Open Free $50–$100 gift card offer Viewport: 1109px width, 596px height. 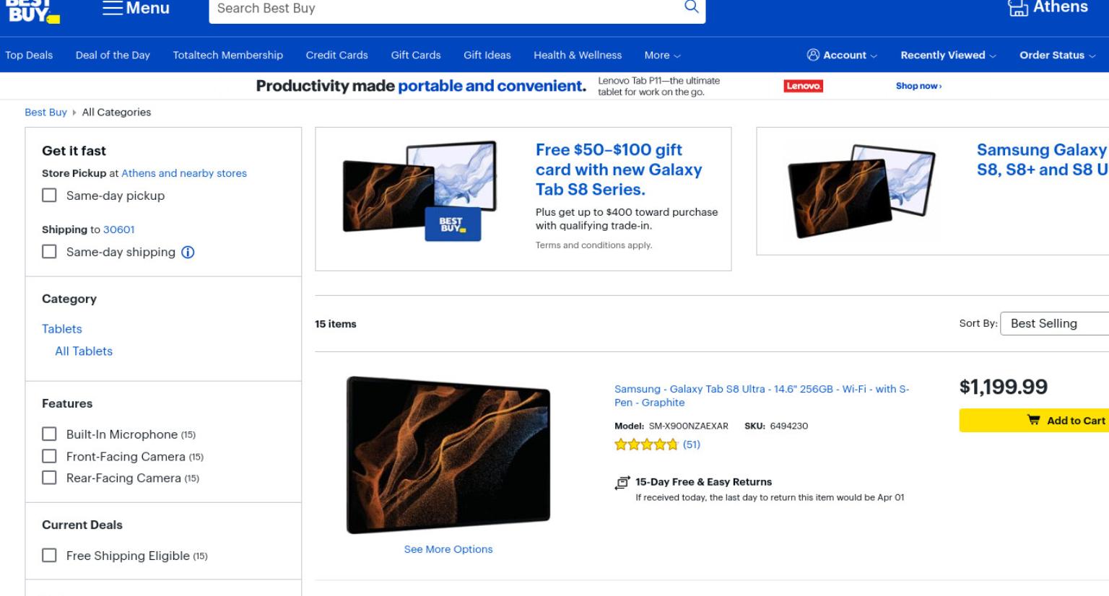point(619,170)
